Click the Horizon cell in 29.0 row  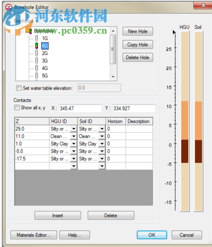[x=116, y=129]
